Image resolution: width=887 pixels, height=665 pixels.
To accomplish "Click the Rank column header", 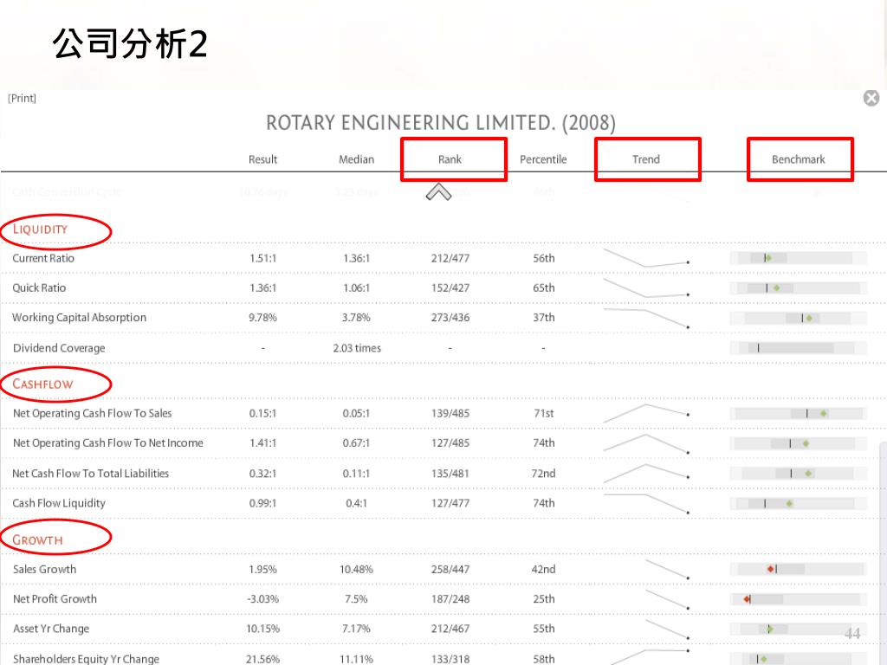I will click(450, 159).
